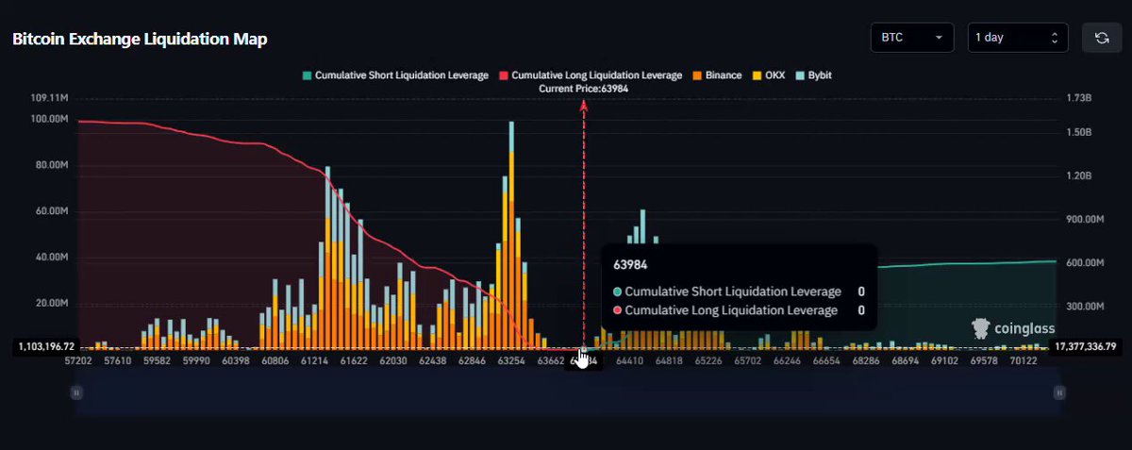Toggle the OKX legend series
Screen dimensions: 1132x450
pyautogui.click(x=771, y=75)
